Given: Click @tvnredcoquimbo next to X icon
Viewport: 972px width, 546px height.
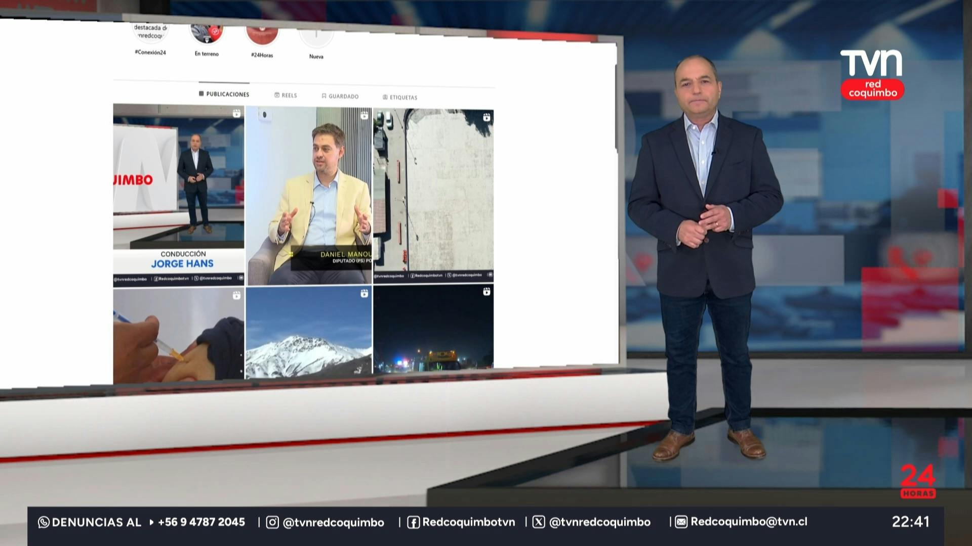Looking at the screenshot, I should pyautogui.click(x=599, y=522).
